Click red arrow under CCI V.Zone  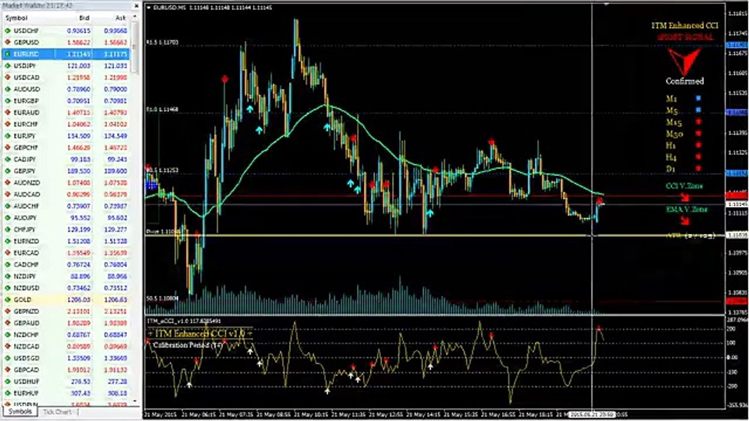685,198
